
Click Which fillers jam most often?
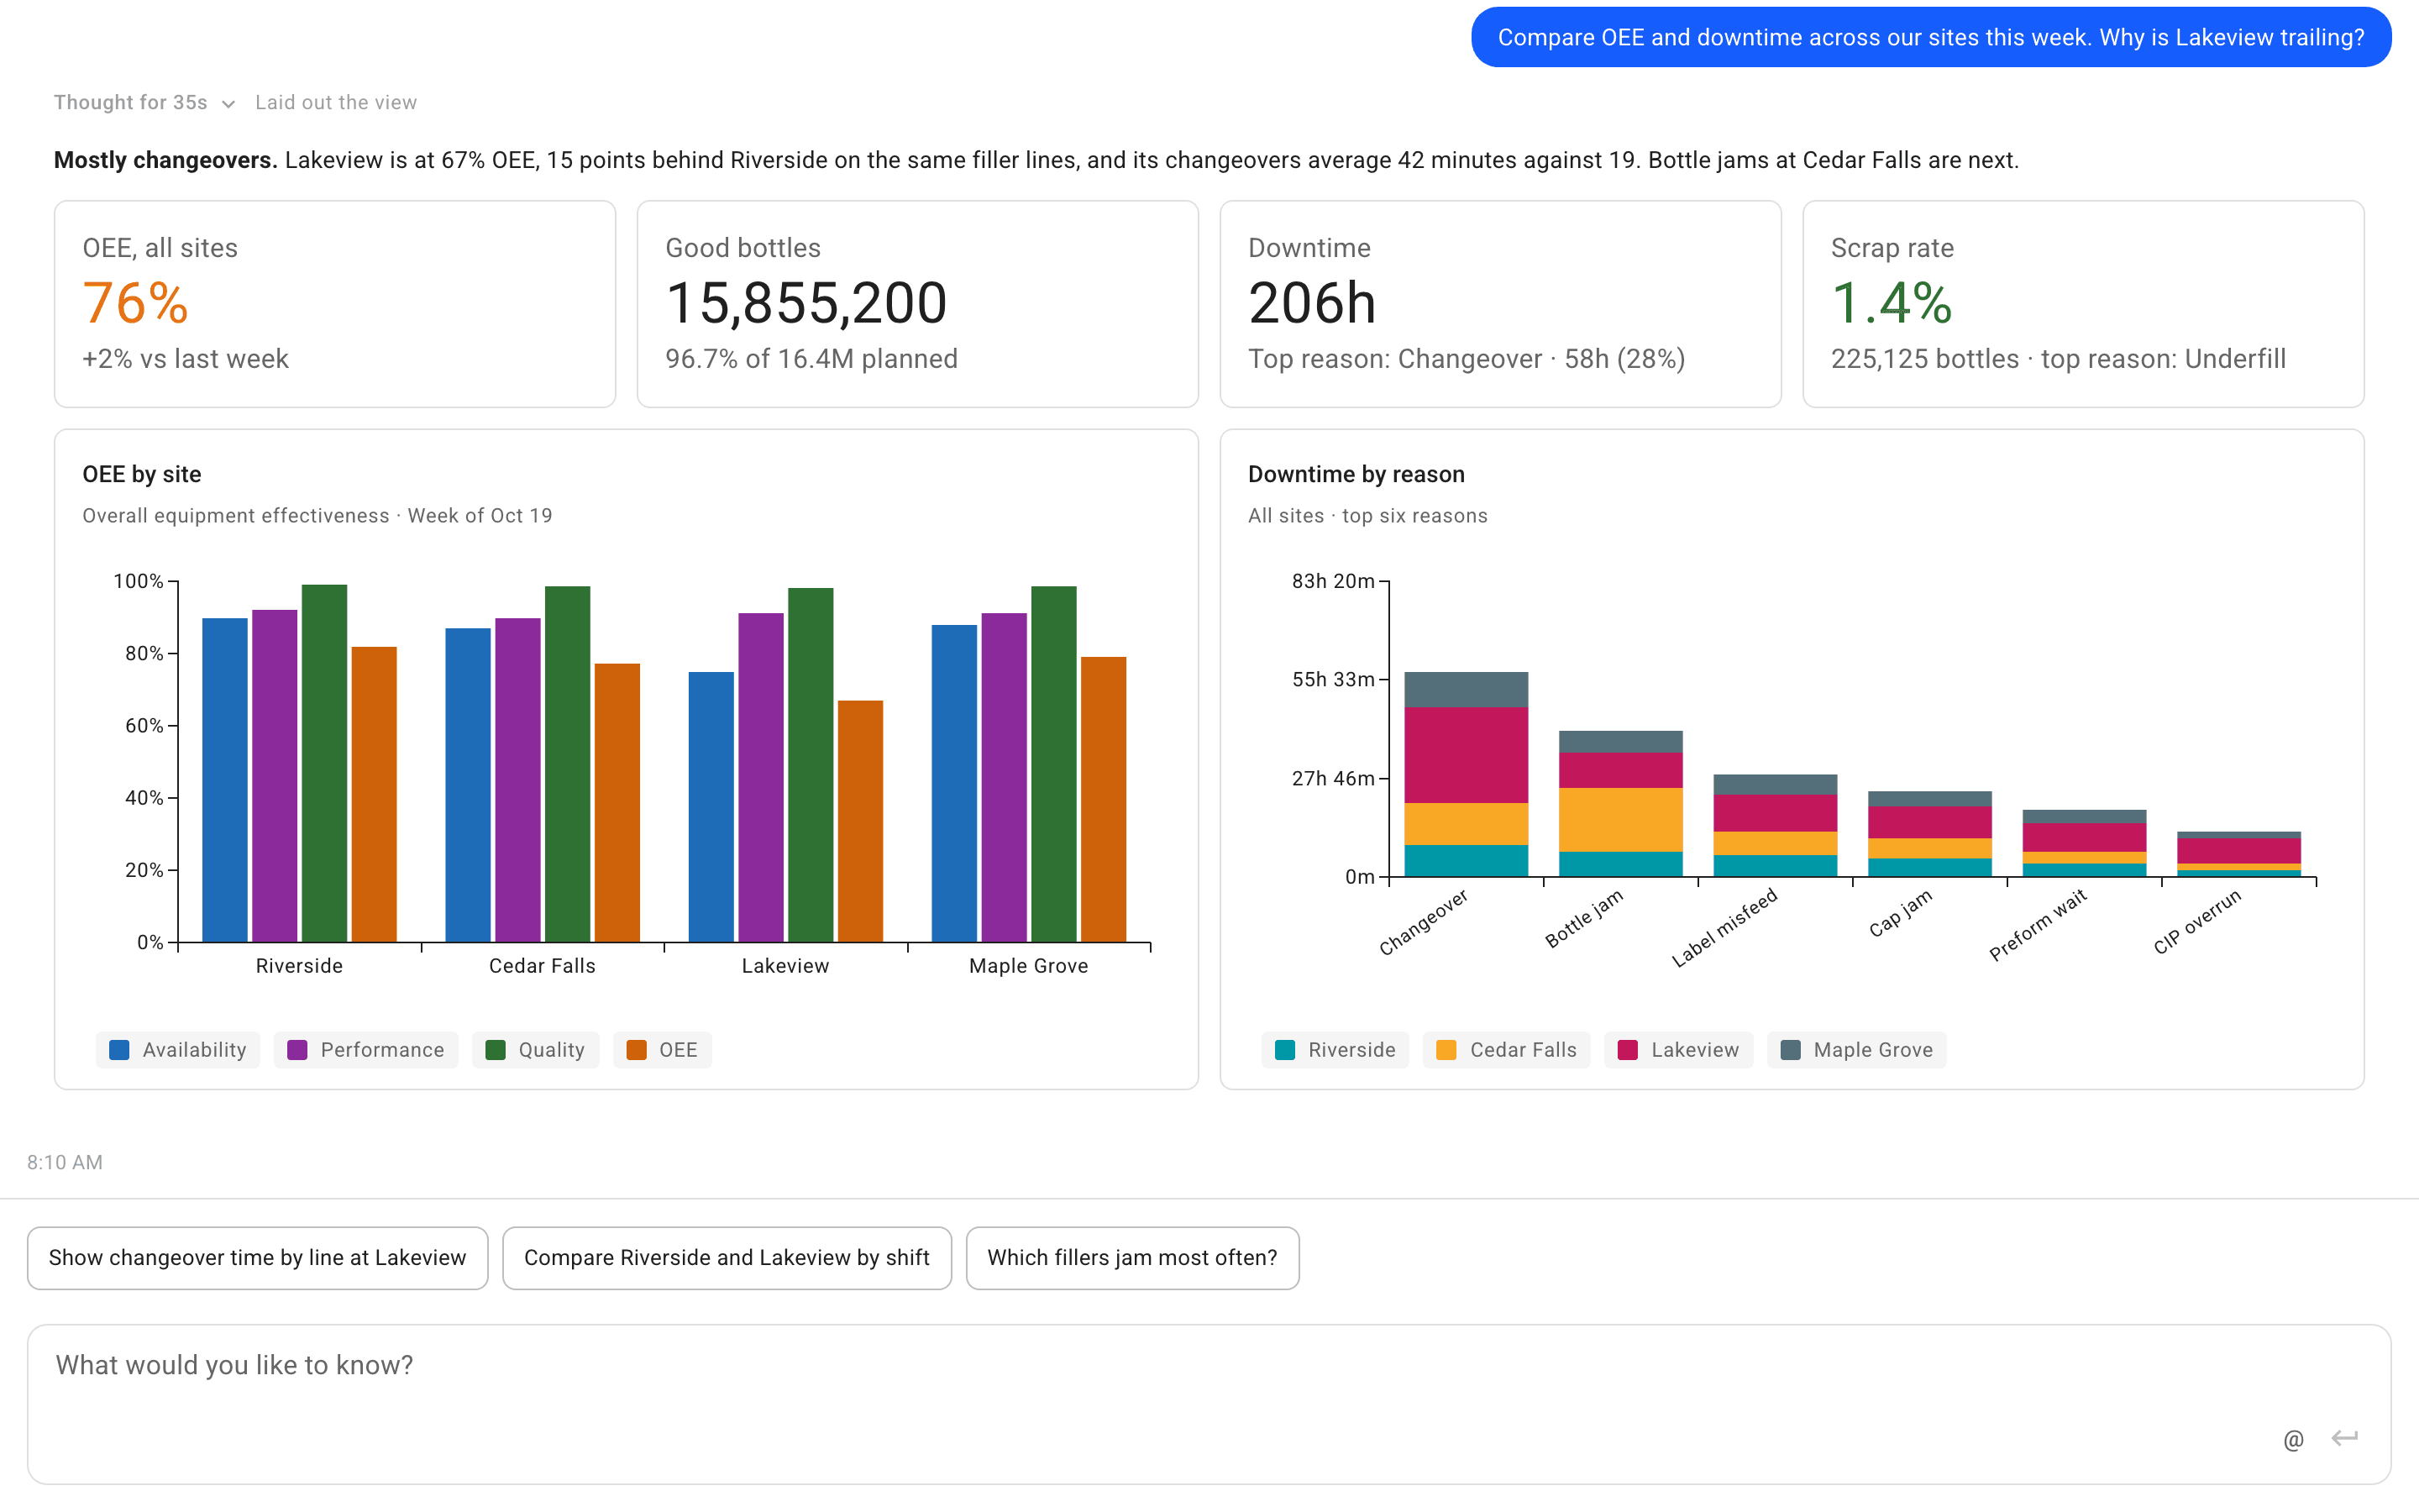(x=1132, y=1258)
